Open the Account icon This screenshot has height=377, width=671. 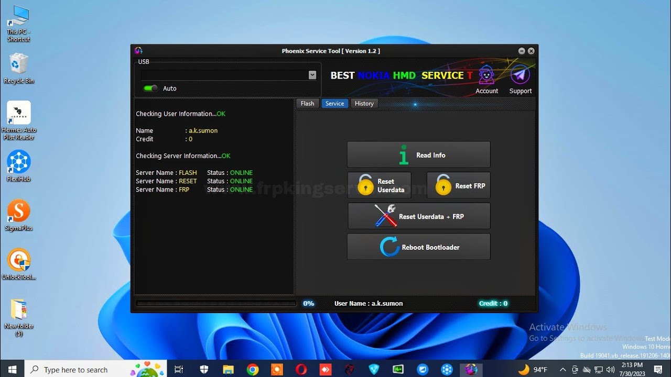(x=487, y=80)
